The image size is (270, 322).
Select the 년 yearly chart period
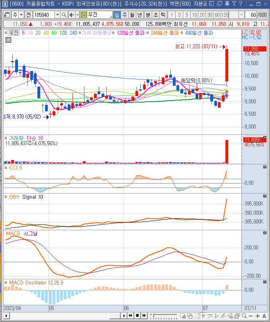(140, 15)
